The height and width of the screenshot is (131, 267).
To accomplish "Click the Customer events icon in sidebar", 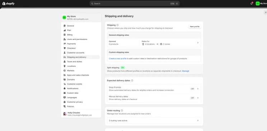I will [65, 84].
